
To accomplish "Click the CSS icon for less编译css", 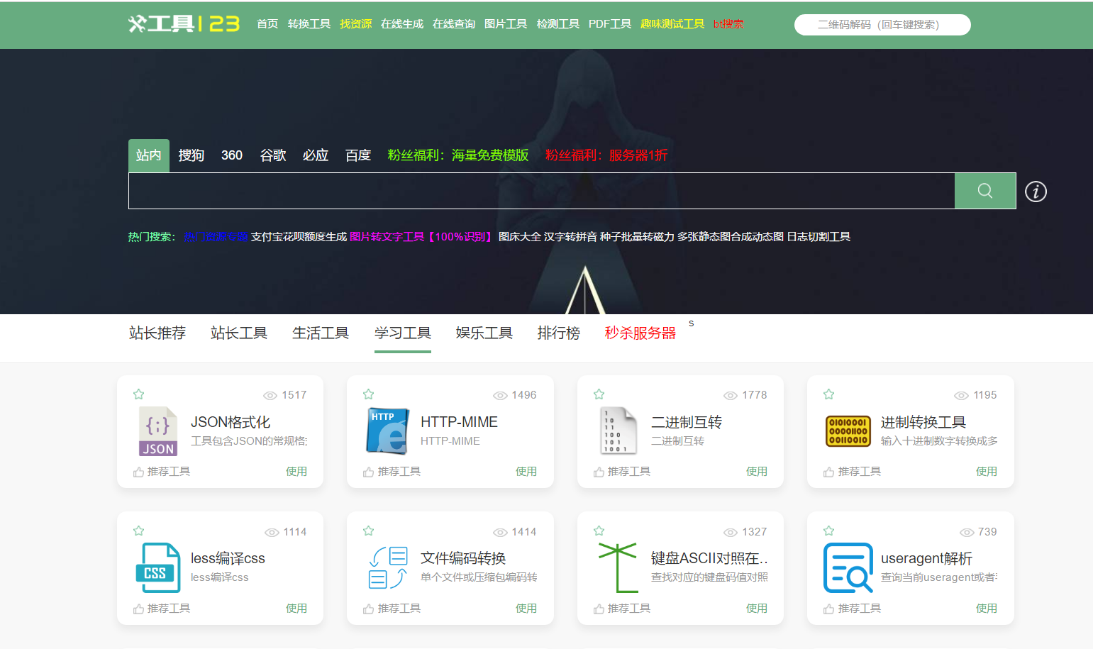I will [x=157, y=567].
